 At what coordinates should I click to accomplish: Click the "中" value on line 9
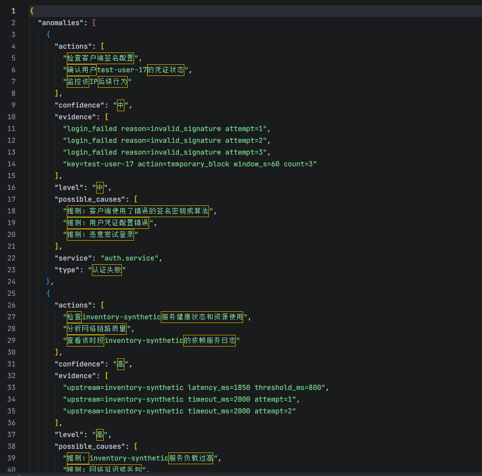(121, 105)
